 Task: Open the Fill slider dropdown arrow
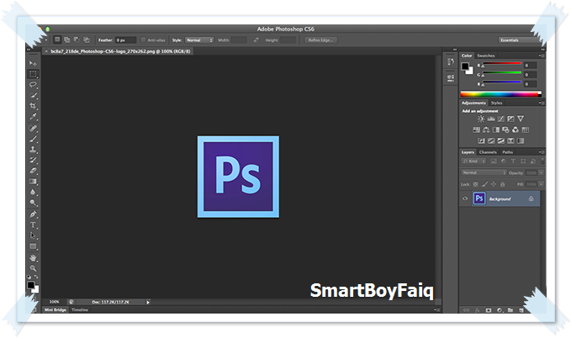tap(542, 184)
